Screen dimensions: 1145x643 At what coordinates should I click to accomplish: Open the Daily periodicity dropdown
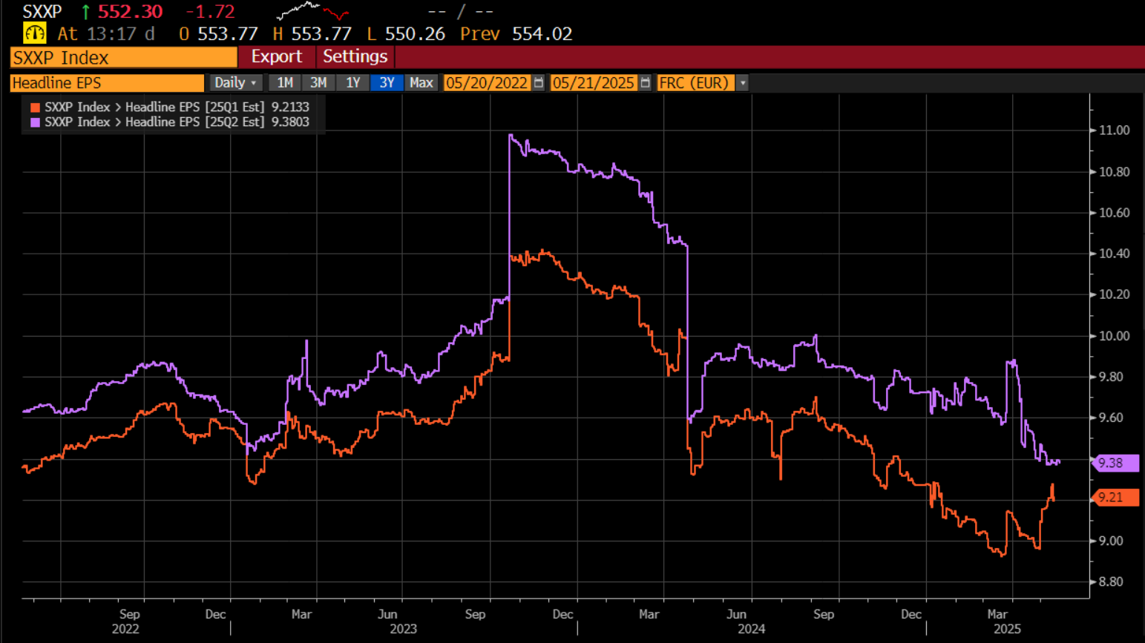coord(235,82)
